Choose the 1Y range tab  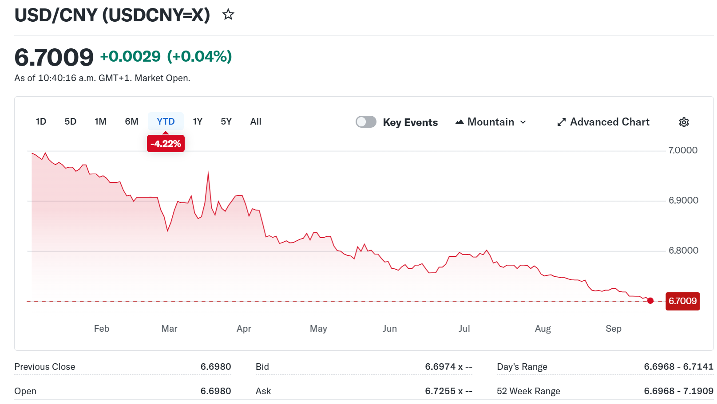(198, 122)
